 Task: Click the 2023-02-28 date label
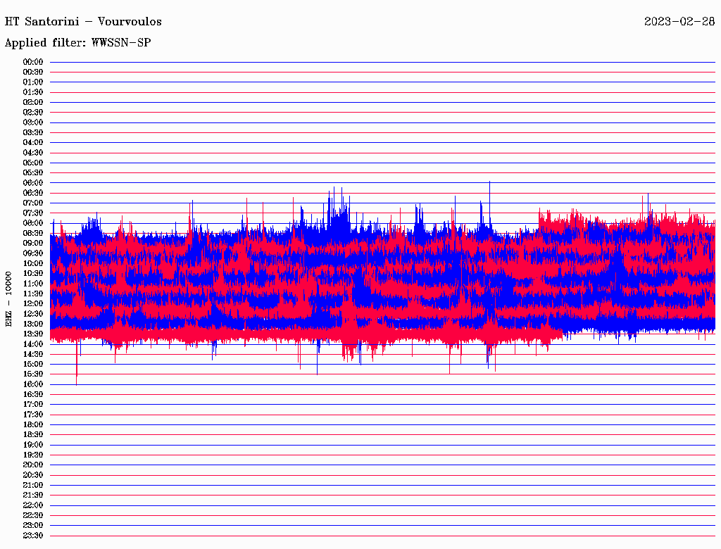[679, 21]
